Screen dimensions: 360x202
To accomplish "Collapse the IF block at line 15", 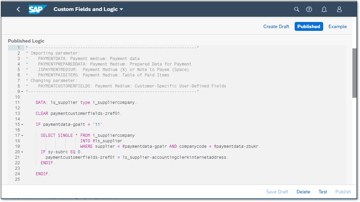I will [22, 125].
